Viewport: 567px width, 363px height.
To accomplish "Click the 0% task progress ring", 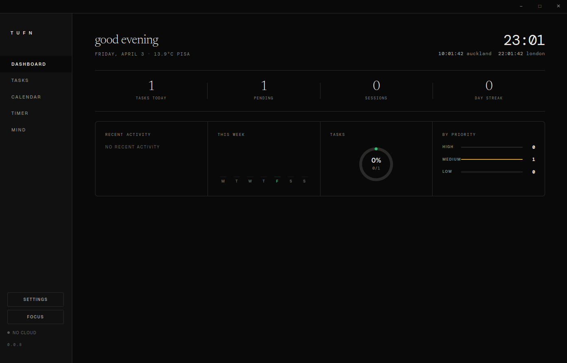I will click(376, 164).
